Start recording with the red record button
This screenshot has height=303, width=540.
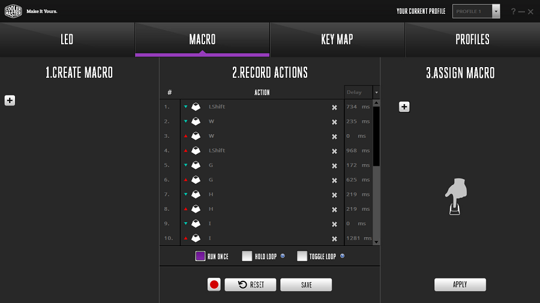pos(214,284)
